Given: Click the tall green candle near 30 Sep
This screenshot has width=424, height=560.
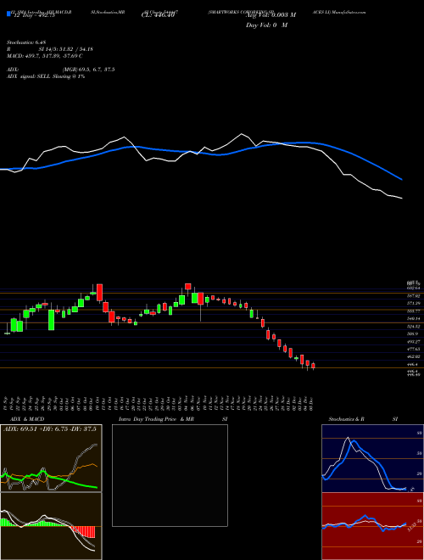Looking at the screenshot, I should tap(52, 320).
